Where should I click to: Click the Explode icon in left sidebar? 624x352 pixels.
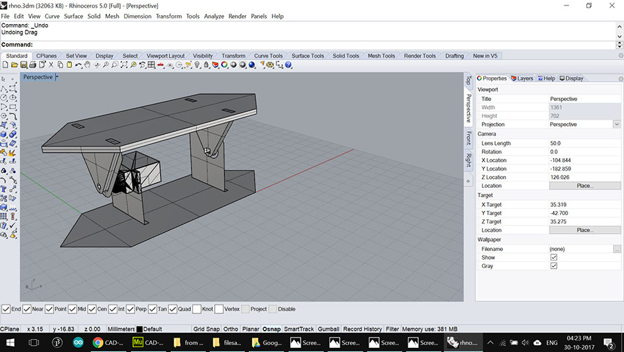[13, 152]
